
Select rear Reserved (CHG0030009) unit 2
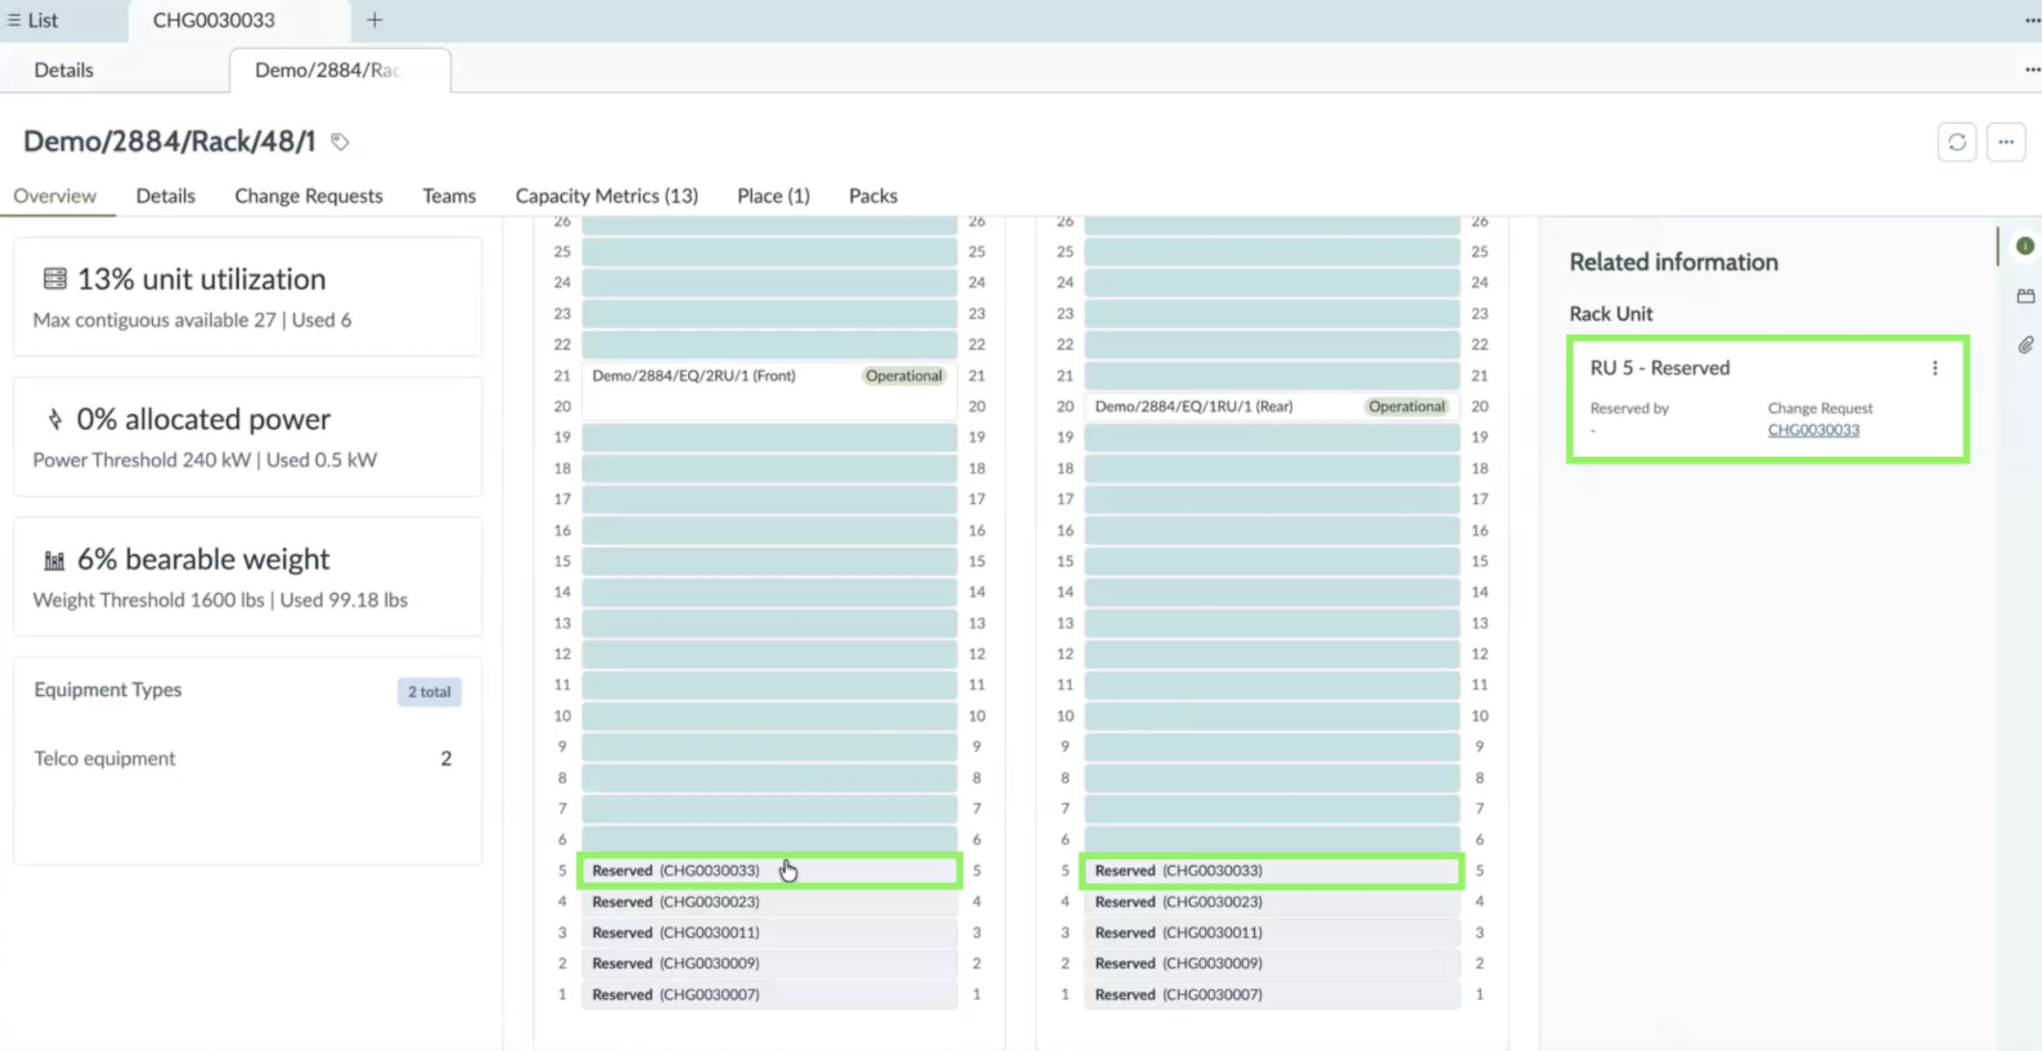(1271, 963)
